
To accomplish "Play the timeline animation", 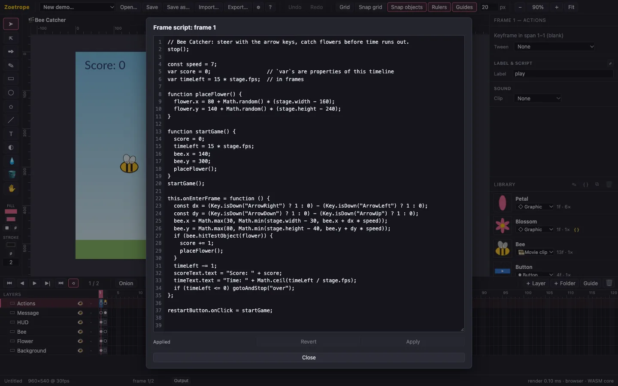I will pos(35,283).
